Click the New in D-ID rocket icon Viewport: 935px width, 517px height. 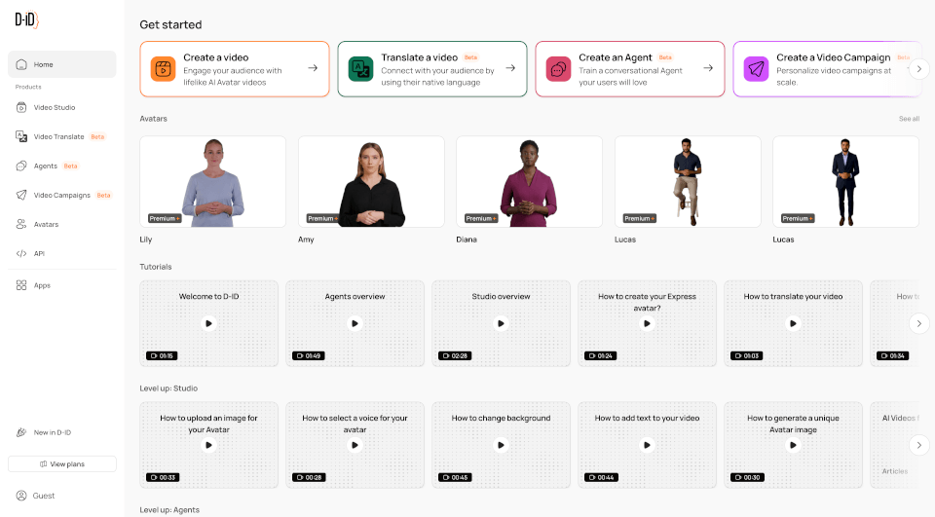21,432
